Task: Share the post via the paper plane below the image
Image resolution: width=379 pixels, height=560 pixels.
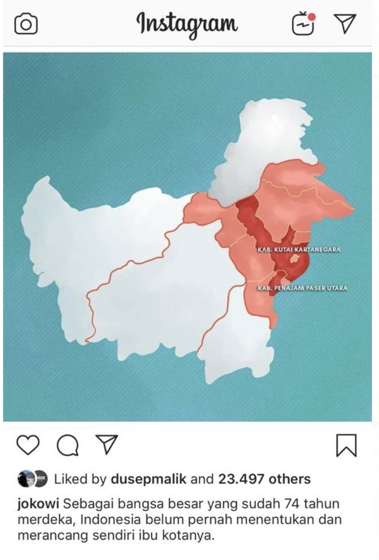Action: [x=107, y=445]
